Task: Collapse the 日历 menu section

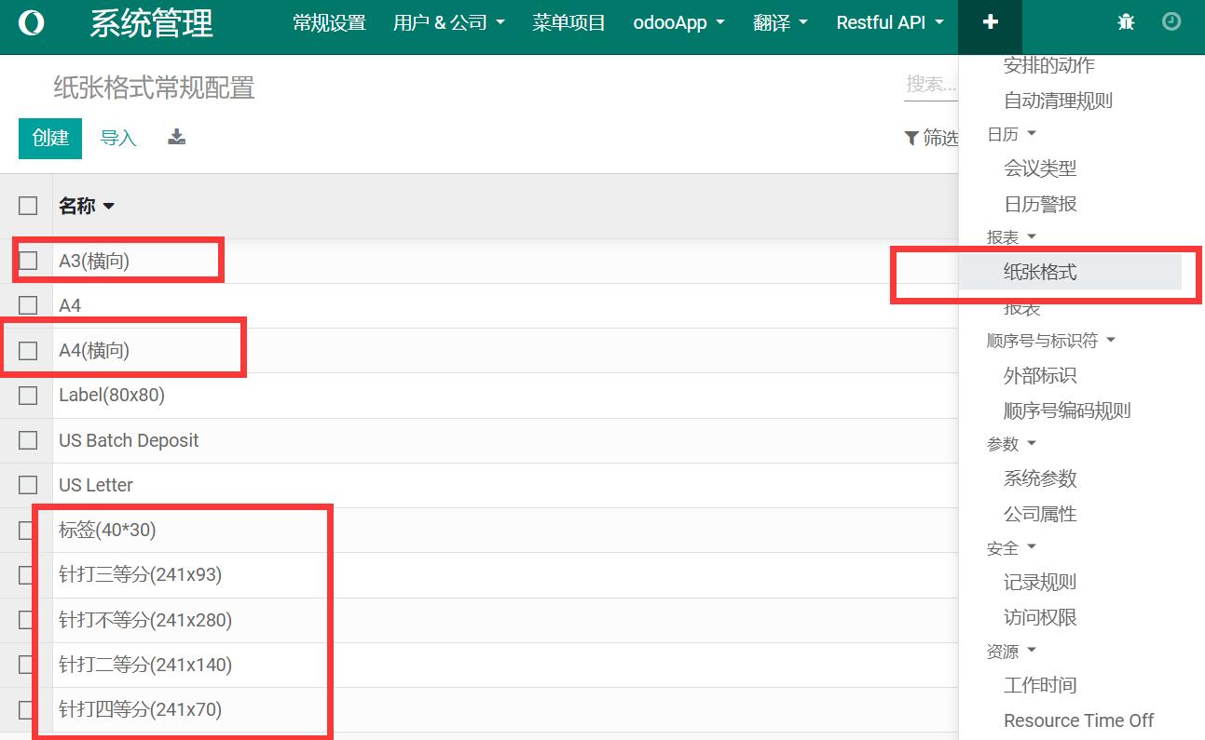Action: 1011,134
